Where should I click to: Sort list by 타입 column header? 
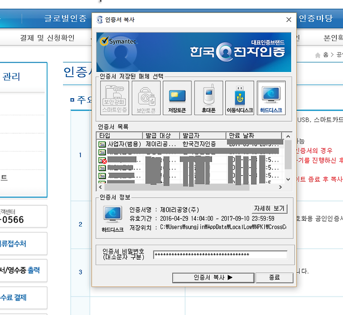(120, 136)
